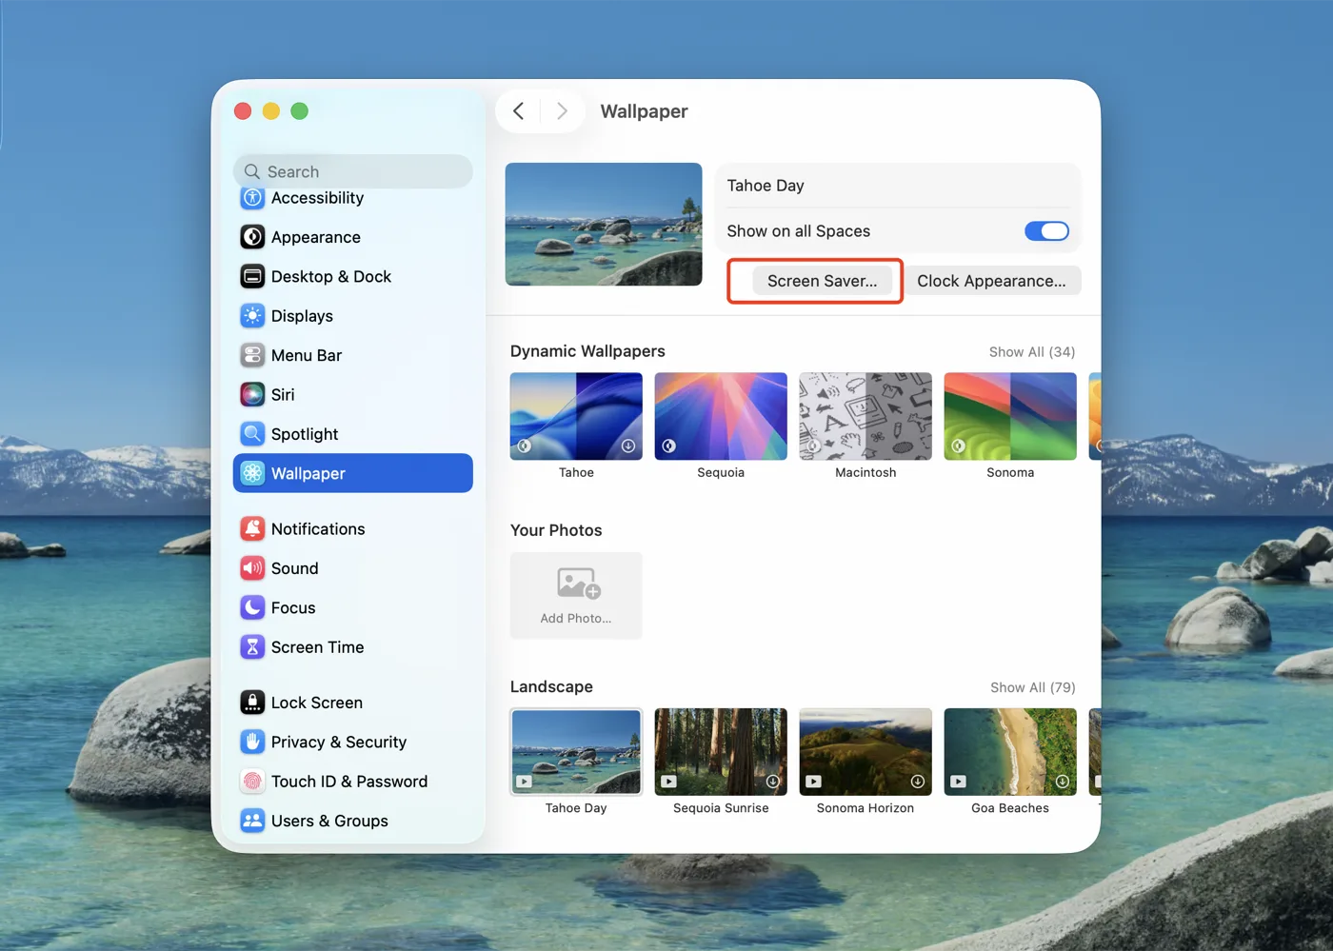Click the Users & Groups icon
Viewport: 1333px width, 951px height.
pyautogui.click(x=252, y=821)
